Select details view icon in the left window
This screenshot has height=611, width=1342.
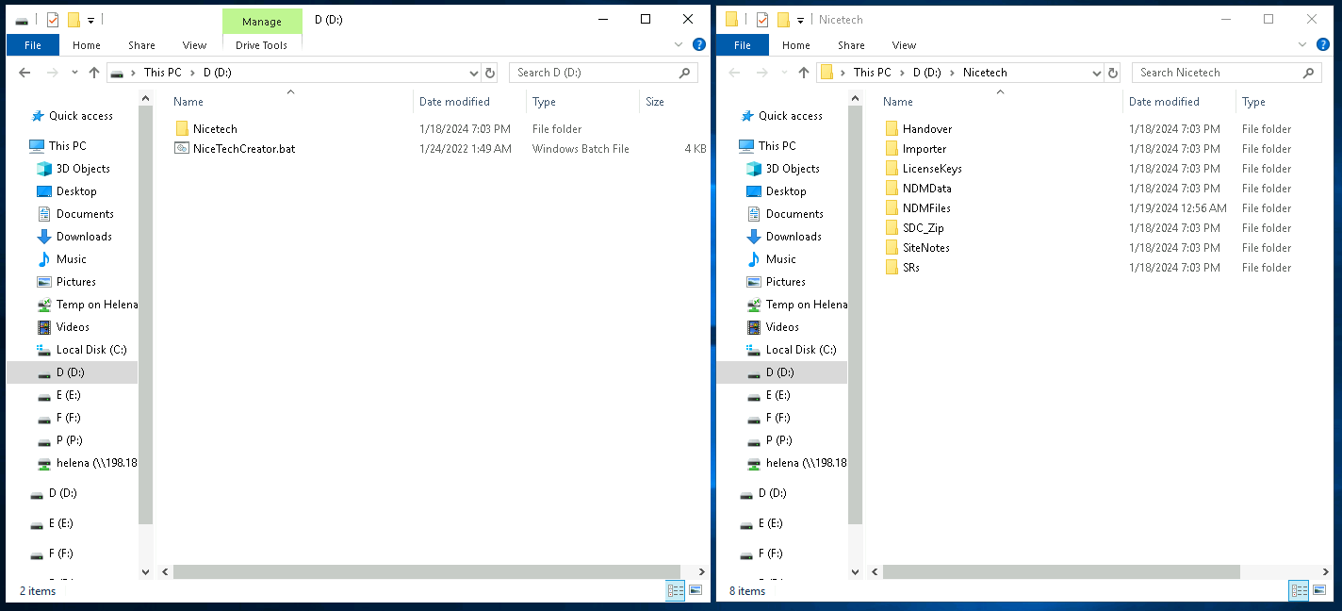click(x=675, y=590)
